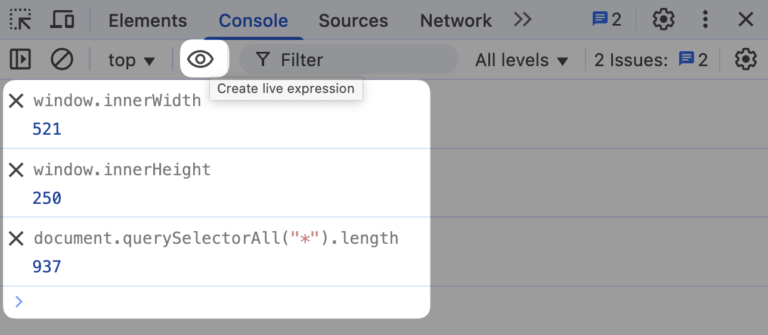The image size is (768, 335).
Task: Clear the console
Action: (62, 60)
